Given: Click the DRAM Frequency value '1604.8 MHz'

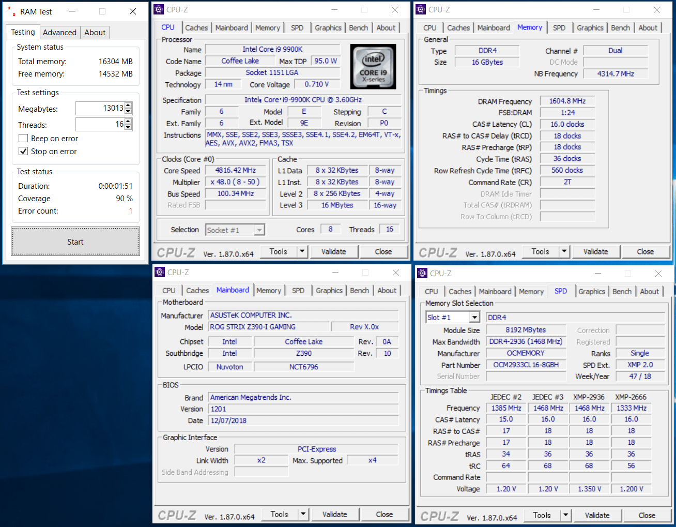Looking at the screenshot, I should [x=567, y=101].
